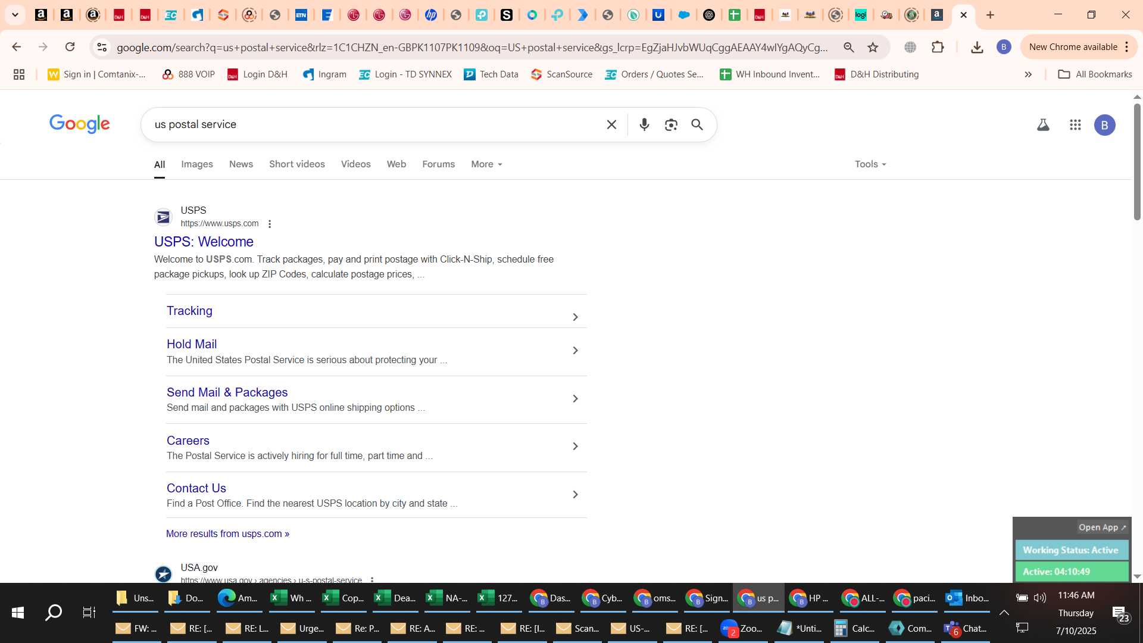This screenshot has height=643, width=1143.
Task: Open Google account avatar B on page
Action: pyautogui.click(x=1105, y=125)
